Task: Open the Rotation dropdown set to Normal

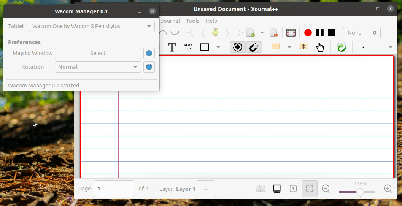Action: (98, 67)
